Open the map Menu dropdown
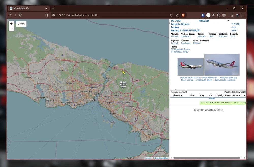This screenshot has height=167, width=254. click(x=21, y=24)
